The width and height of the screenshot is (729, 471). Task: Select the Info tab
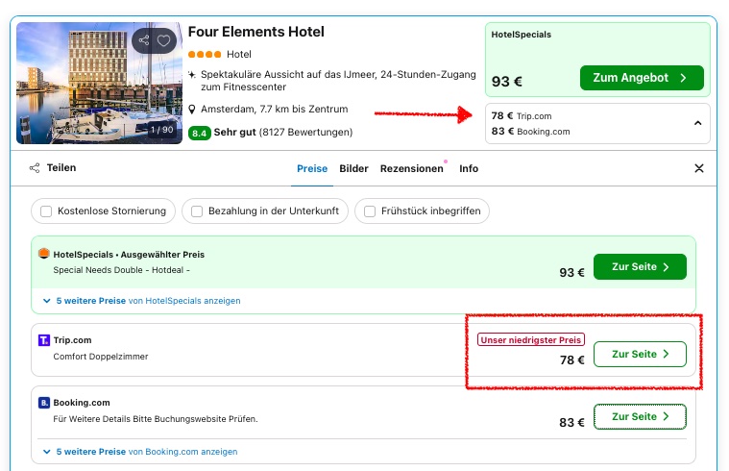tap(469, 168)
